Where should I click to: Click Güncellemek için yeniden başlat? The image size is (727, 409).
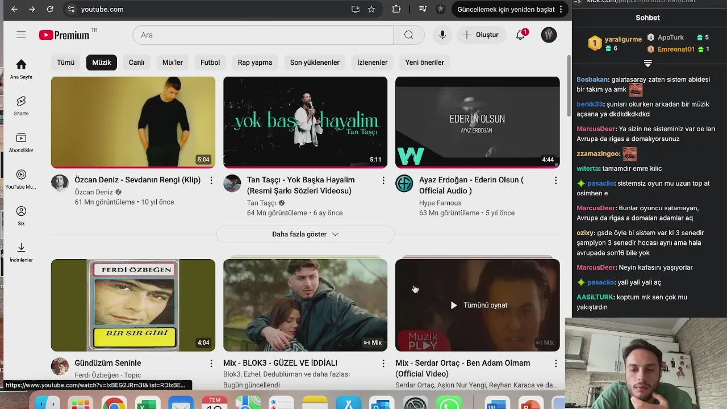506,9
